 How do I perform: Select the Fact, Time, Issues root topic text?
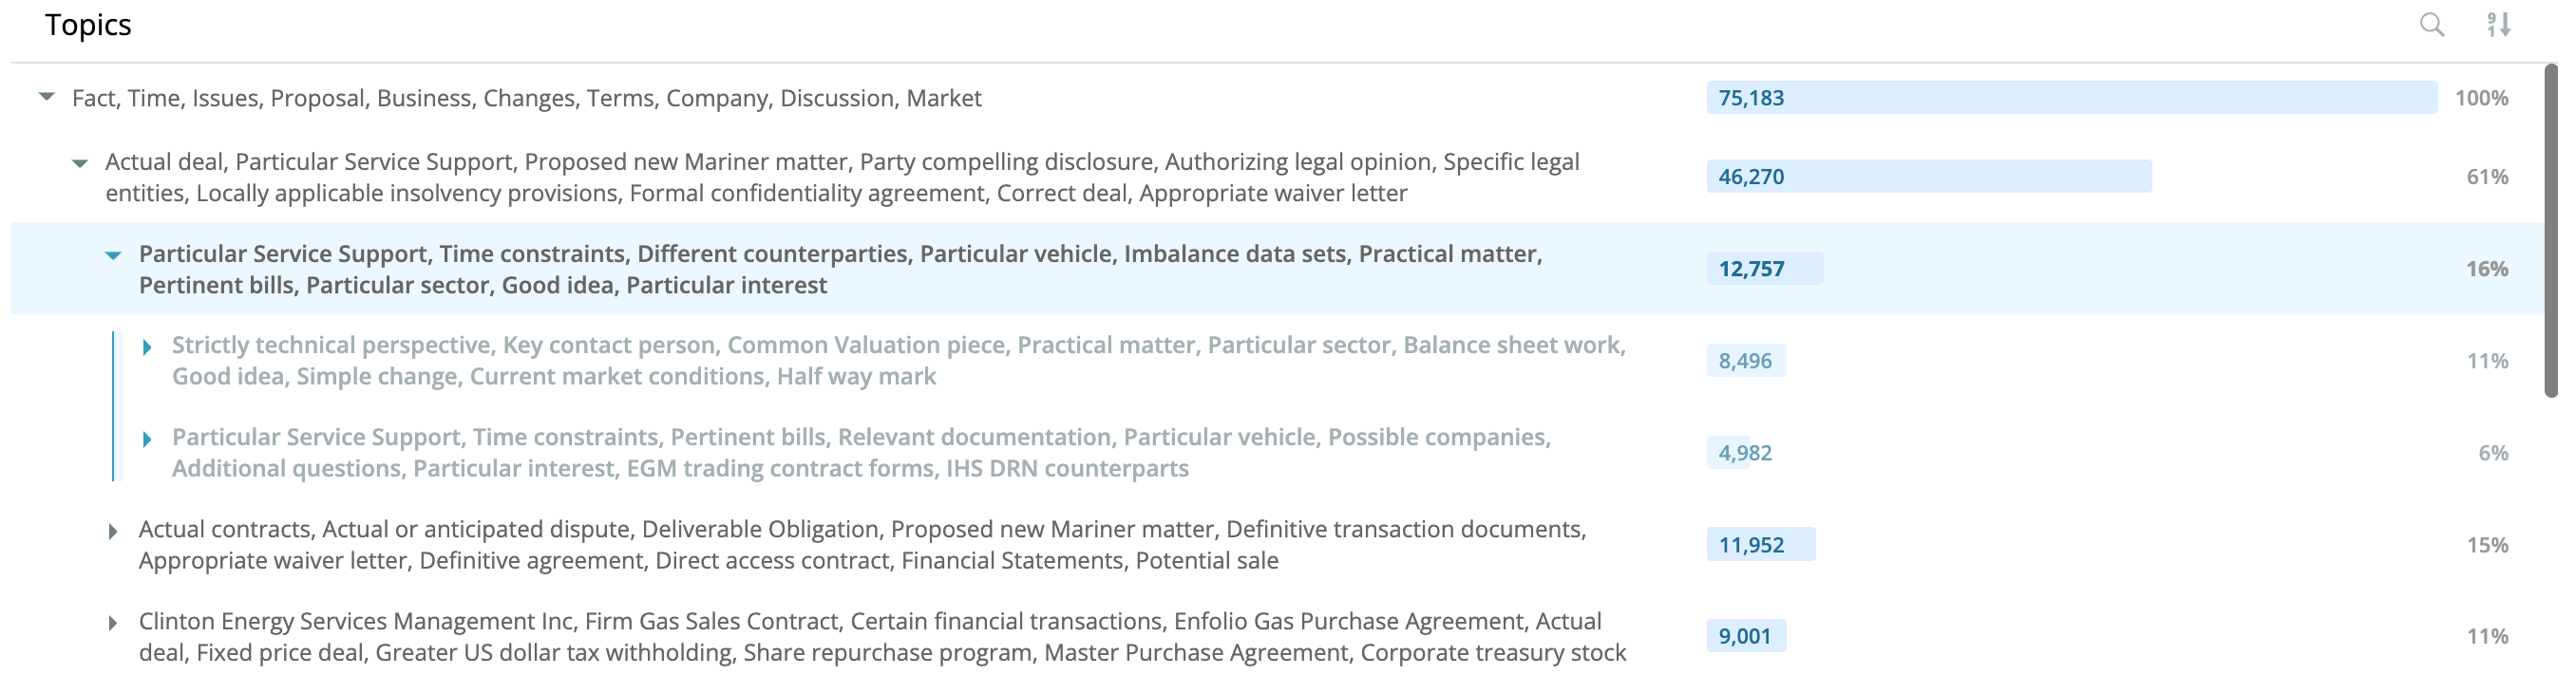(526, 98)
